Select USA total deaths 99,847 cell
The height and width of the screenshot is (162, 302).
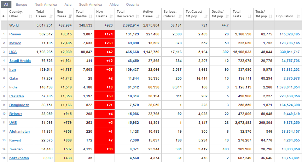coord(84,52)
